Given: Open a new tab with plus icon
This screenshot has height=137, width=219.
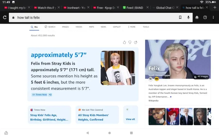Looking at the screenshot, I should pyautogui.click(x=215, y=7).
